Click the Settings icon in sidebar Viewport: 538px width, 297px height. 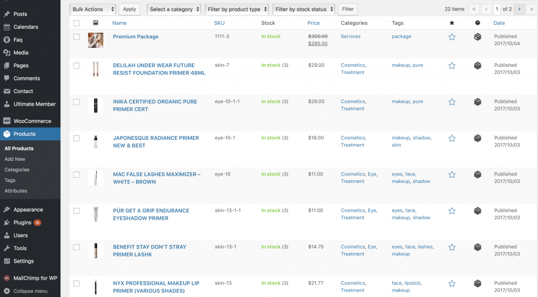point(6,261)
